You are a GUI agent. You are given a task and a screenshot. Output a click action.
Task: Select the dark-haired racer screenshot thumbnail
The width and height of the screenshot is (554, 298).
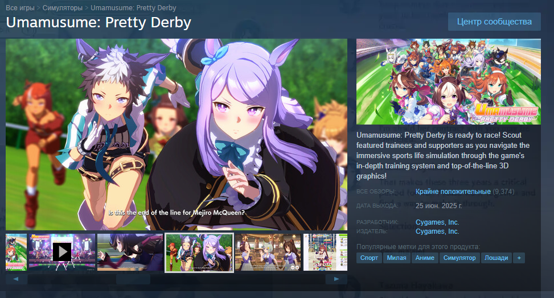click(x=130, y=252)
